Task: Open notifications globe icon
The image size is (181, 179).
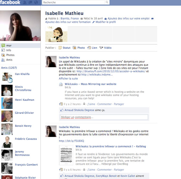Action: tap(36, 2)
